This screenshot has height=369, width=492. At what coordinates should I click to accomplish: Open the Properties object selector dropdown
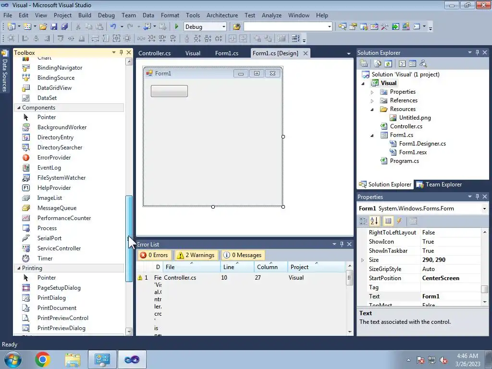484,209
